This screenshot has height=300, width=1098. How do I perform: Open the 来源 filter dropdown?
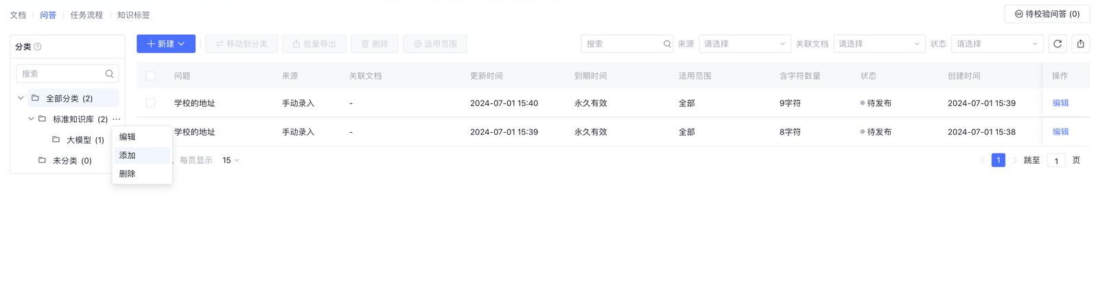coord(745,44)
